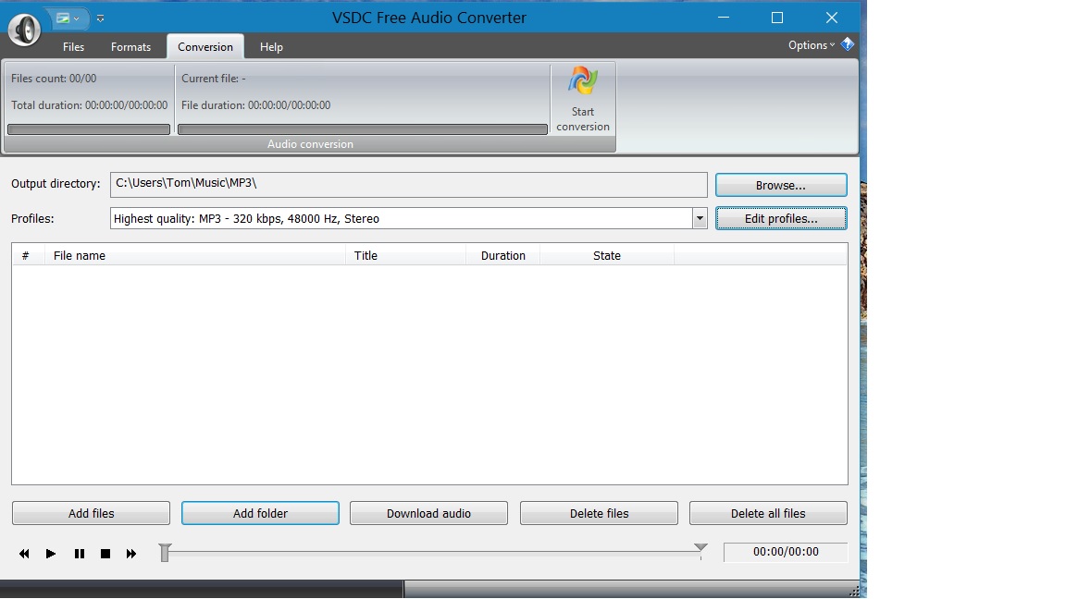
Task: Start conversion with the swirl icon
Action: click(x=583, y=99)
